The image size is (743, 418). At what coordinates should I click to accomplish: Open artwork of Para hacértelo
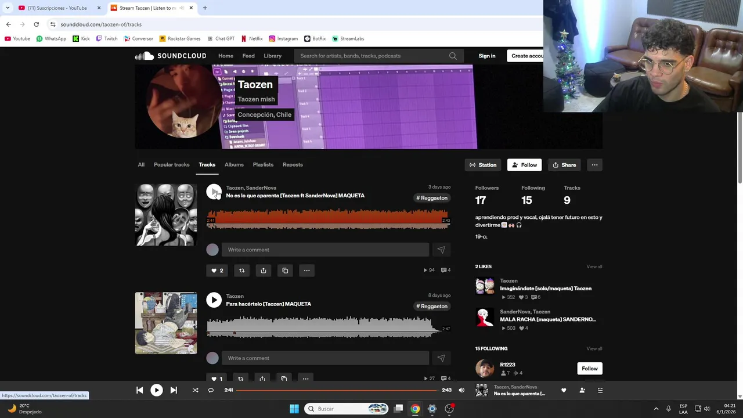pos(166,323)
